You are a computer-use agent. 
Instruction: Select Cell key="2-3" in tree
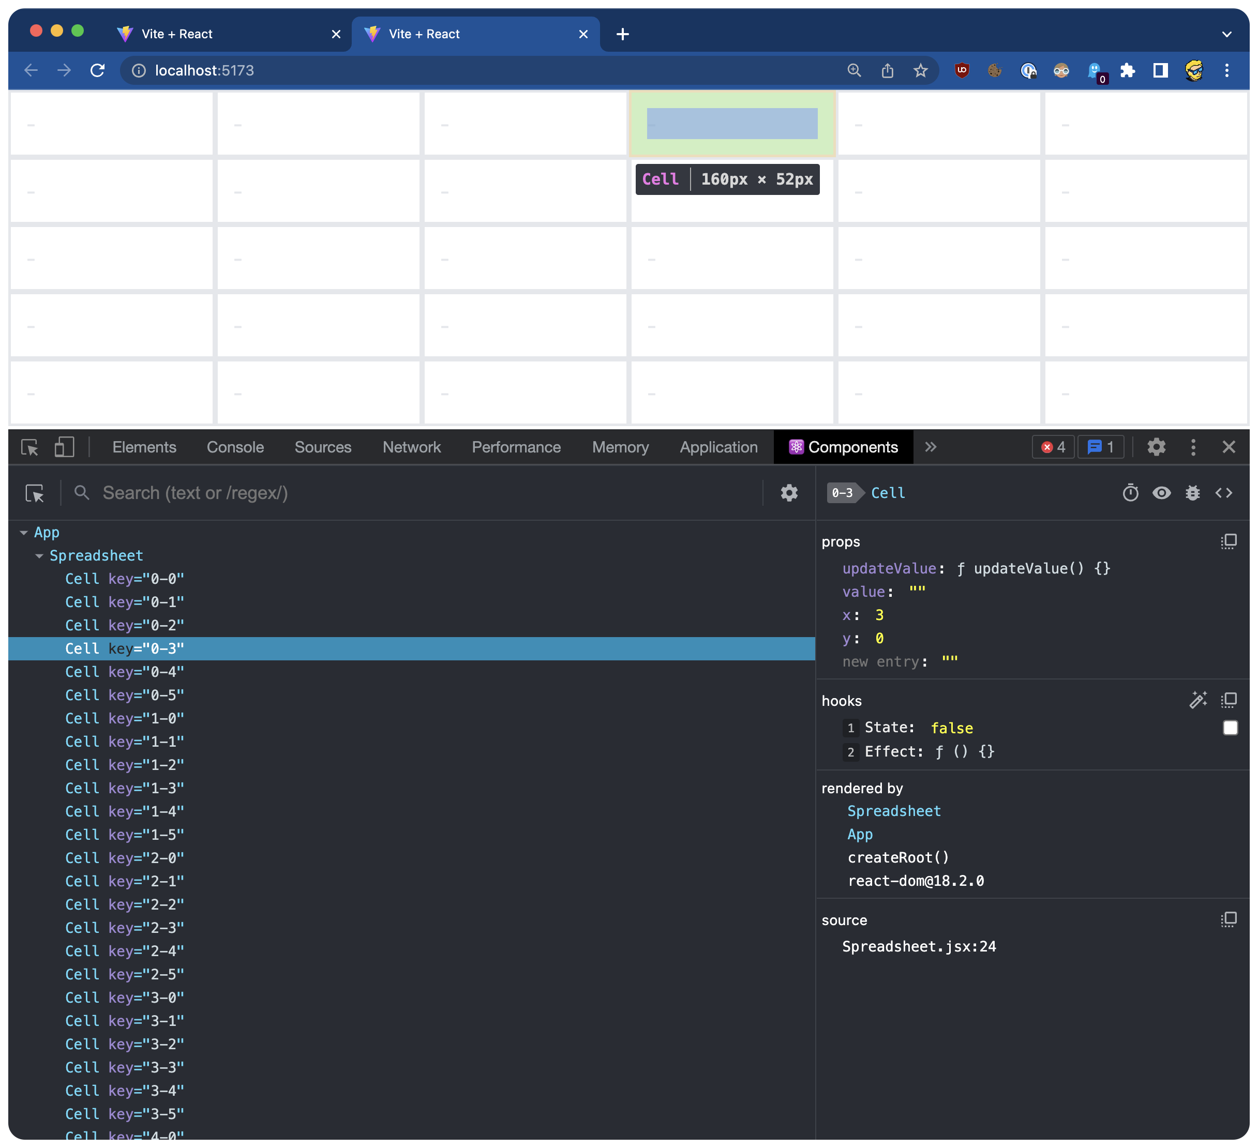click(124, 927)
